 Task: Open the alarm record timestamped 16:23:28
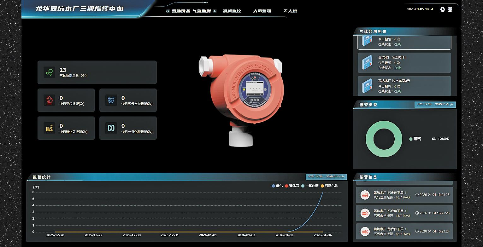pyautogui.click(x=404, y=195)
